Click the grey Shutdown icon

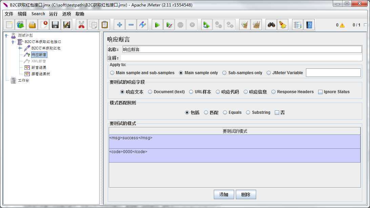(x=192, y=25)
